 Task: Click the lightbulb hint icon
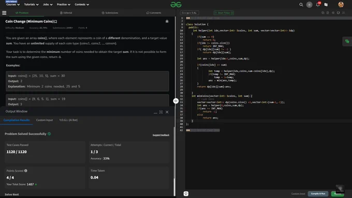(186, 193)
